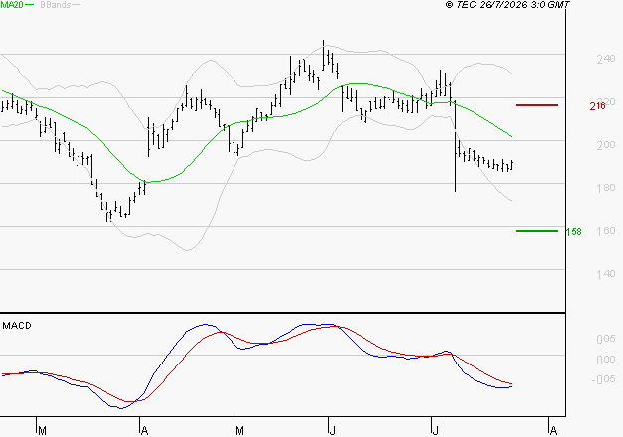Screen dimensions: 623x437
Task: Click the 180 price axis label
Action: click(606, 188)
